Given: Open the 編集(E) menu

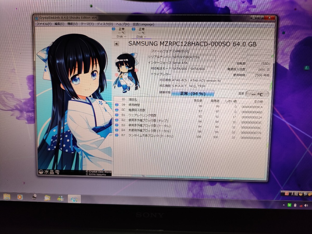Looking at the screenshot, I should (59, 24).
